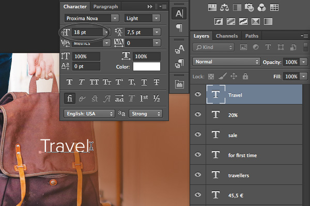Select the Character tab
The image size is (310, 206).
(x=75, y=7)
